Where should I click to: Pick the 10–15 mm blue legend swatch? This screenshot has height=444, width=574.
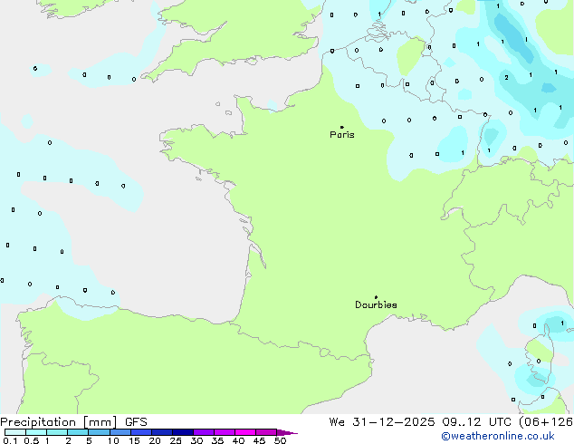[120, 432]
